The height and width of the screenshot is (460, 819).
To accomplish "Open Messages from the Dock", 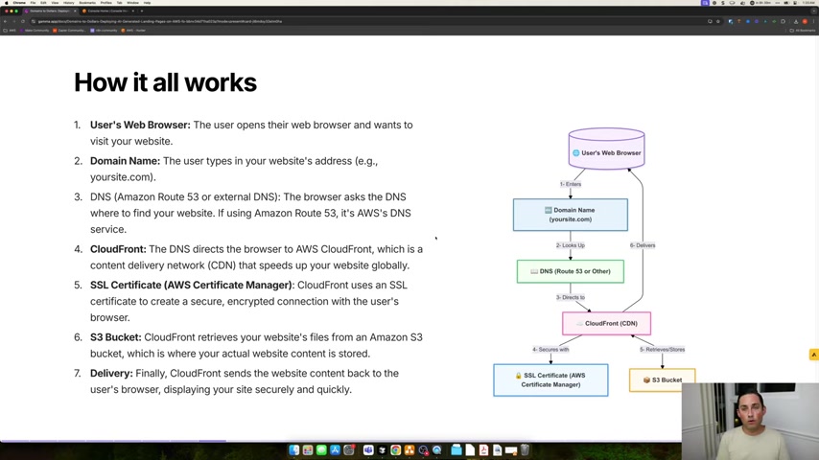I will click(321, 450).
